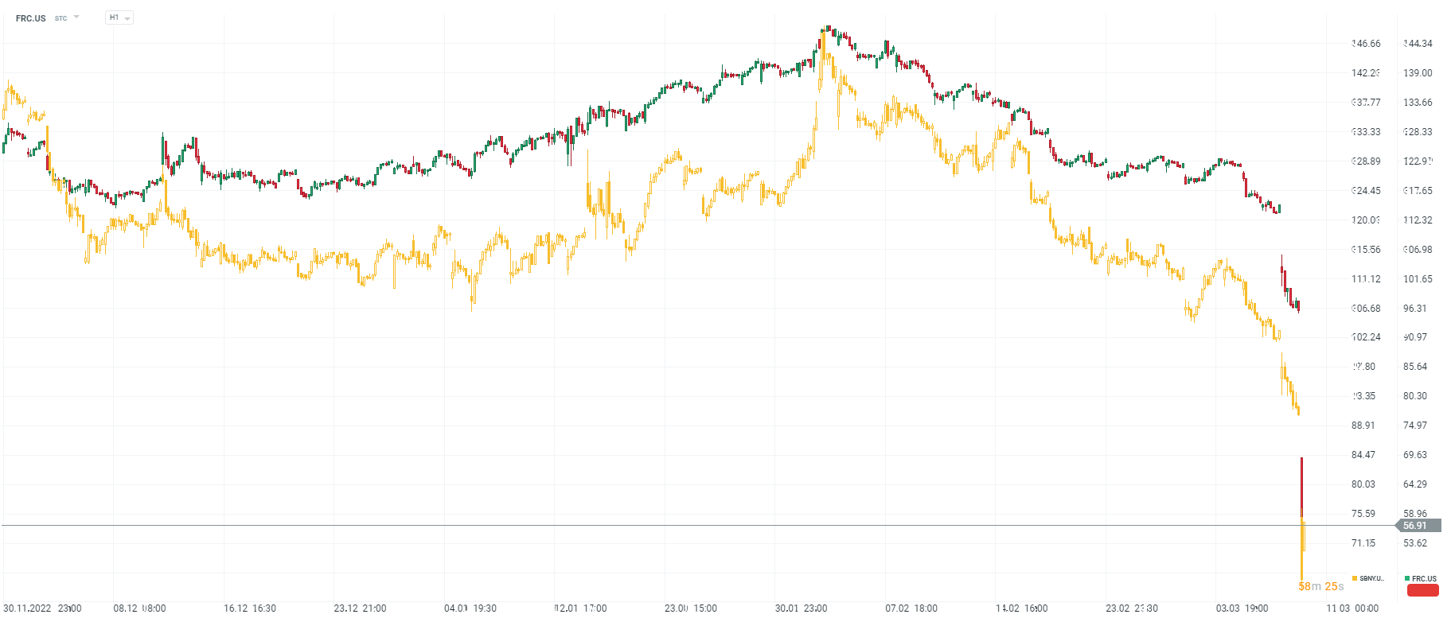The width and height of the screenshot is (1451, 622).
Task: Click the green FRC.US legend color square
Action: (x=1407, y=578)
